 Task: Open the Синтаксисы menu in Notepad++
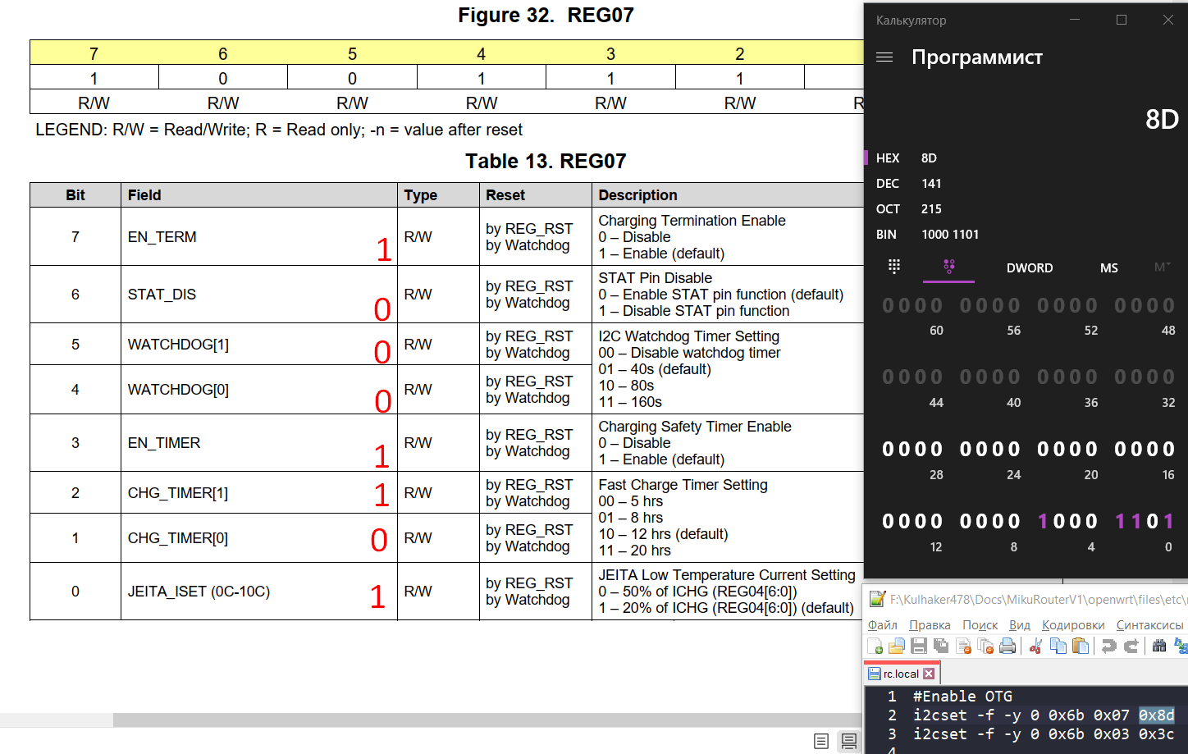[1149, 625]
